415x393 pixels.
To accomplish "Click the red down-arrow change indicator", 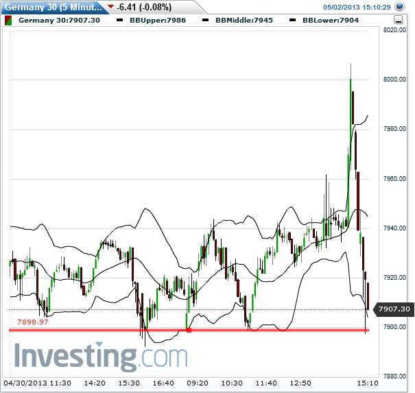I will (x=110, y=6).
